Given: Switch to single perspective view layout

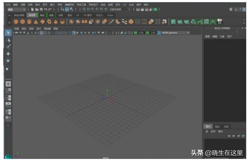Looking at the screenshot, I should tap(8, 84).
